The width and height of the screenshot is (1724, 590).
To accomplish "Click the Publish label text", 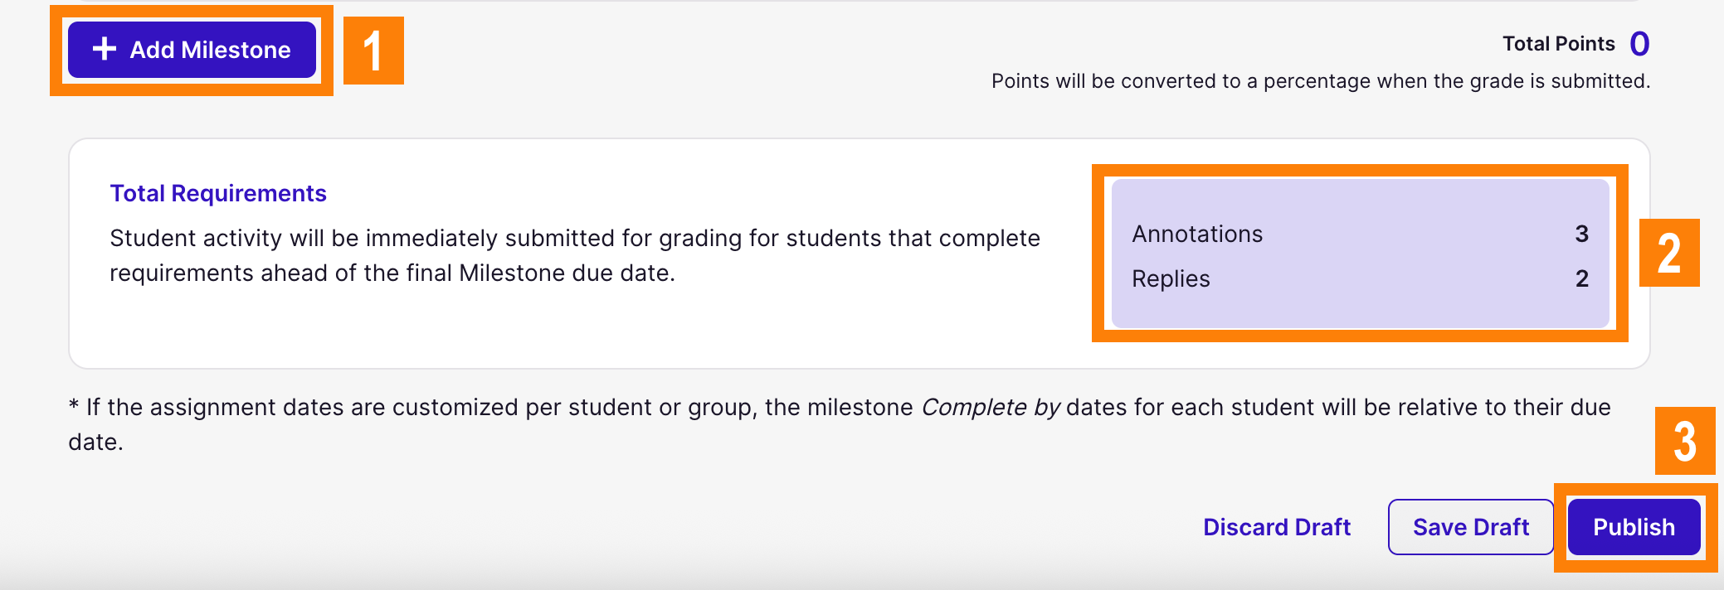I will click(x=1634, y=526).
